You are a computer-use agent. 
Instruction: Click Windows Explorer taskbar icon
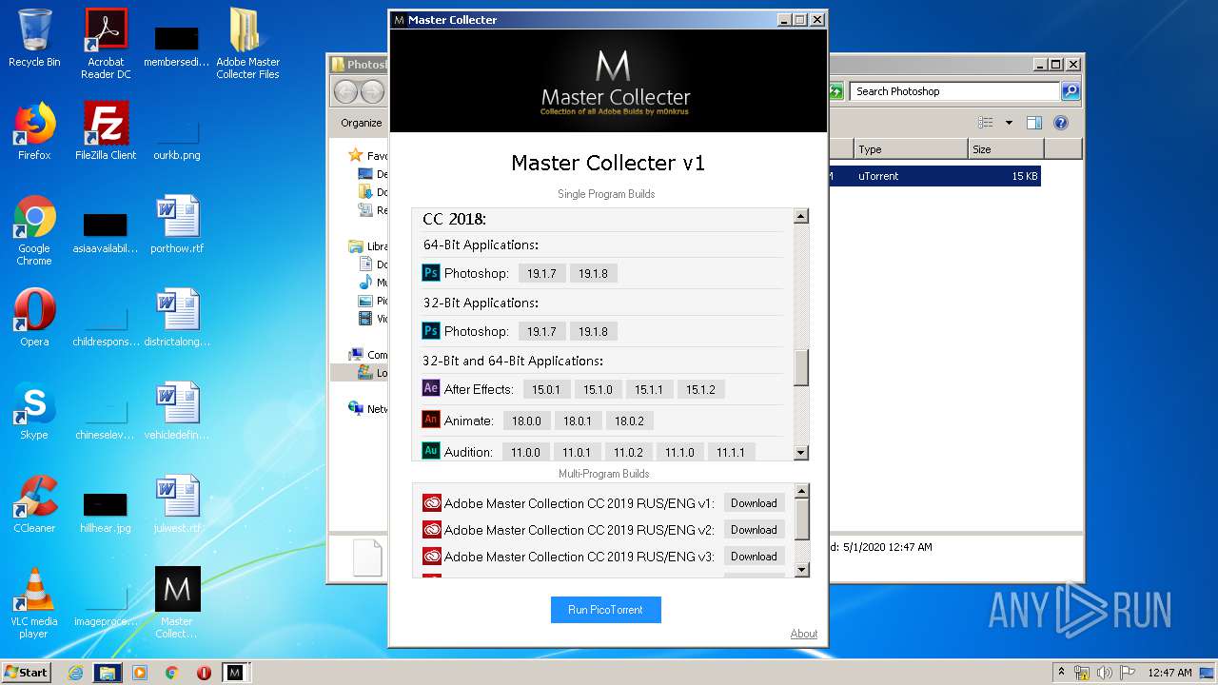[108, 673]
